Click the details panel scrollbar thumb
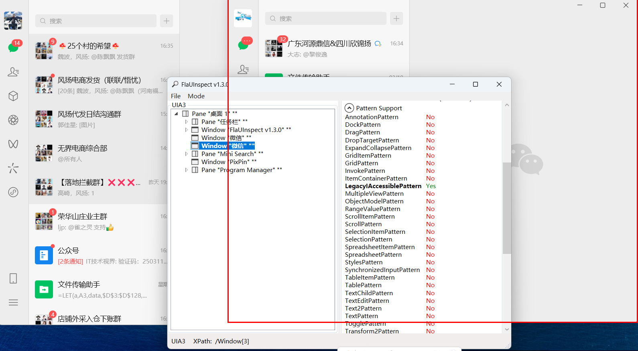The width and height of the screenshot is (638, 351). [x=507, y=208]
